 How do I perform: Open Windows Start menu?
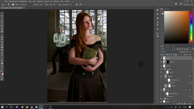pos(2,107)
